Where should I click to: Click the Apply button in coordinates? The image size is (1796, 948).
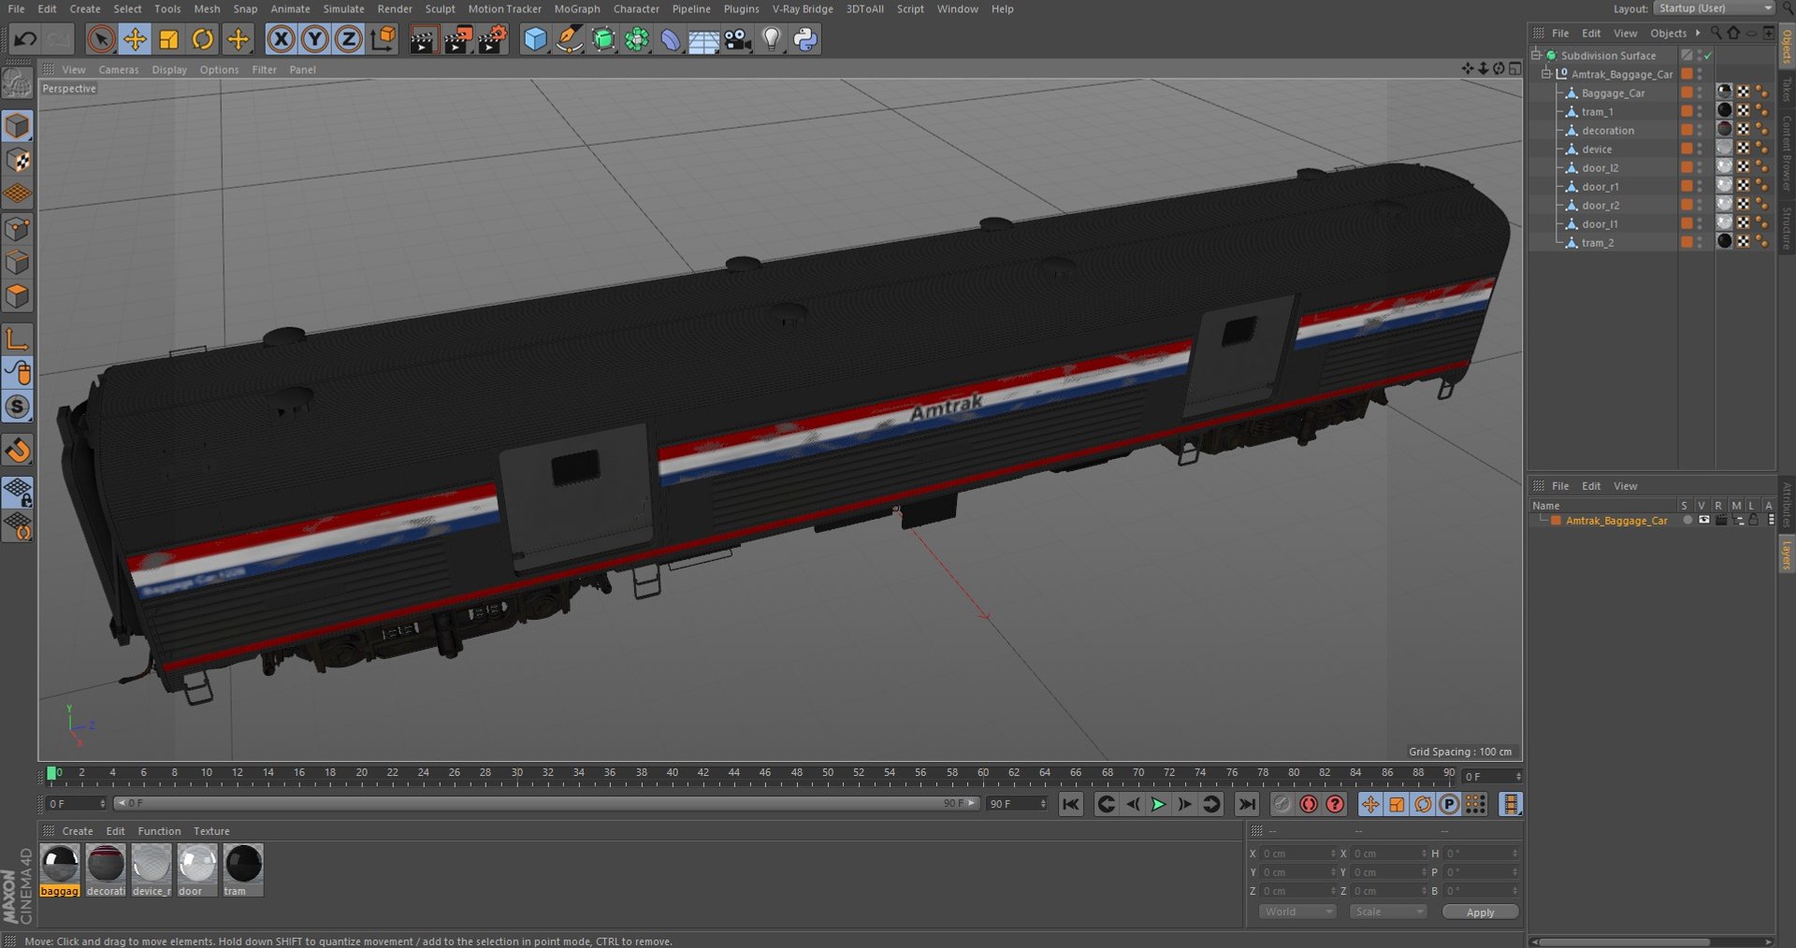click(1480, 912)
